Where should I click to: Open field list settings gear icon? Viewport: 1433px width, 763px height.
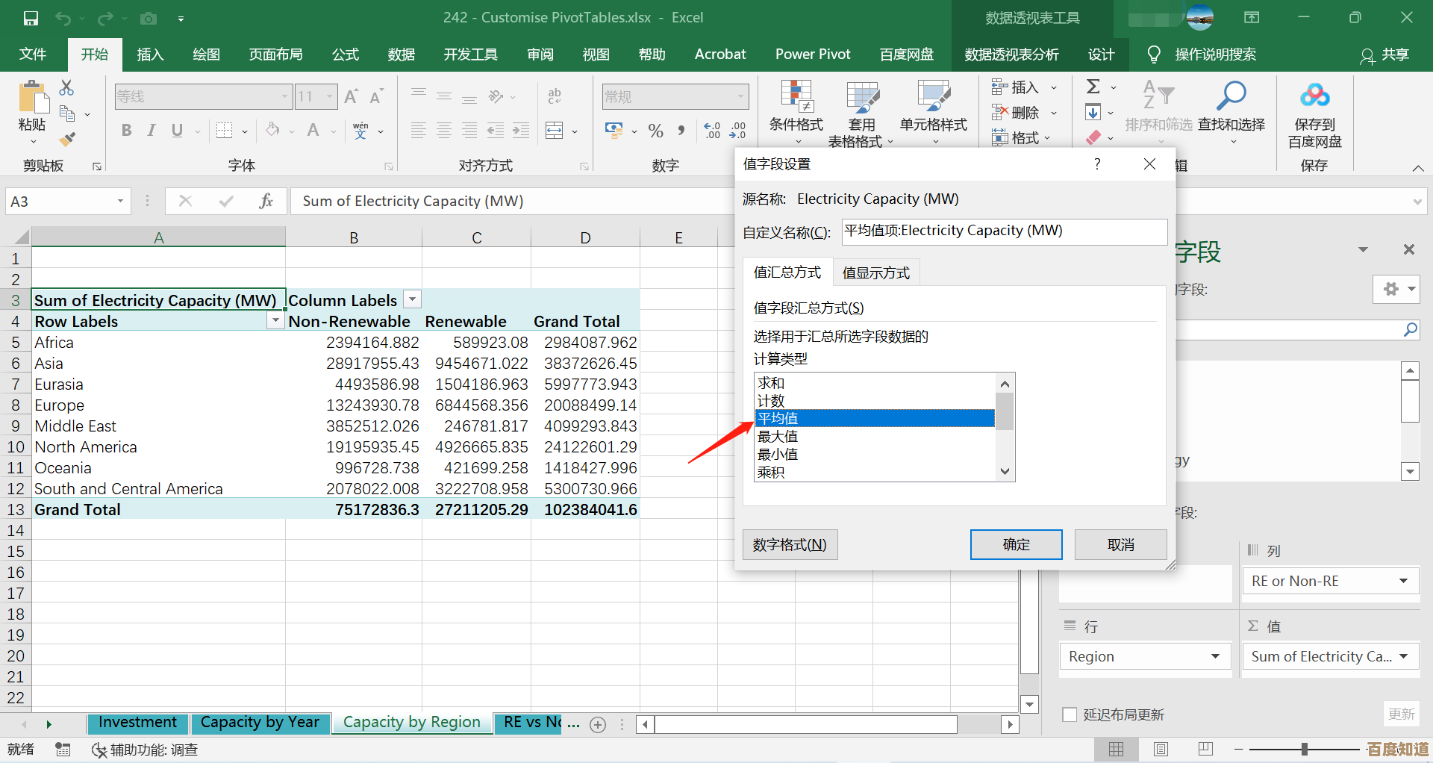1391,289
